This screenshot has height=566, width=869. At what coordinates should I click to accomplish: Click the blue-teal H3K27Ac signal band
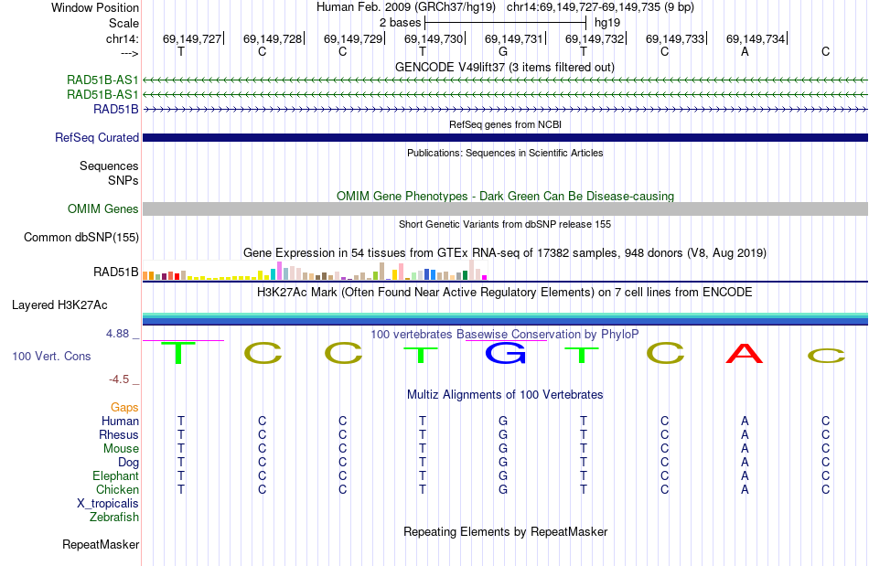[x=505, y=319]
